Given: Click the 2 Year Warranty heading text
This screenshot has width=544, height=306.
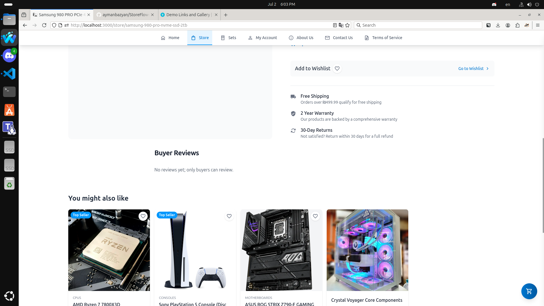Looking at the screenshot, I should 317,113.
